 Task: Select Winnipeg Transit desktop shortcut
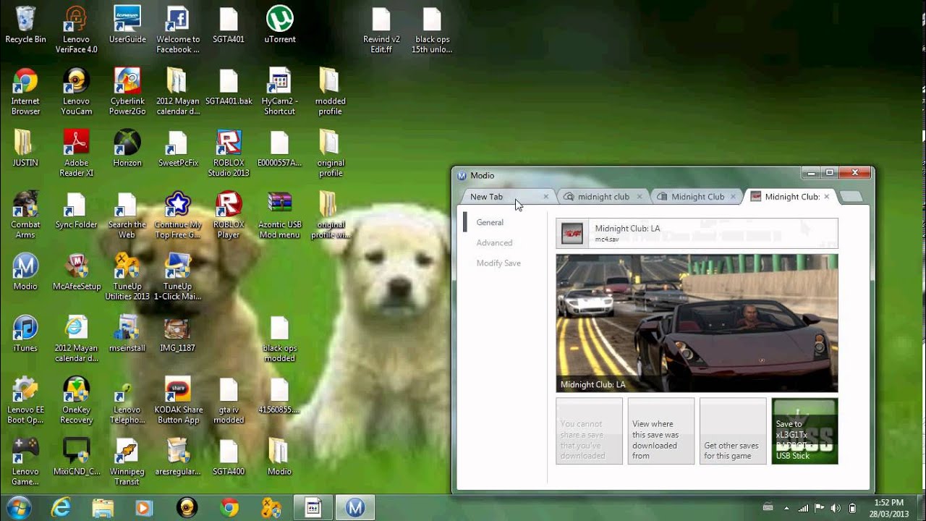127,461
